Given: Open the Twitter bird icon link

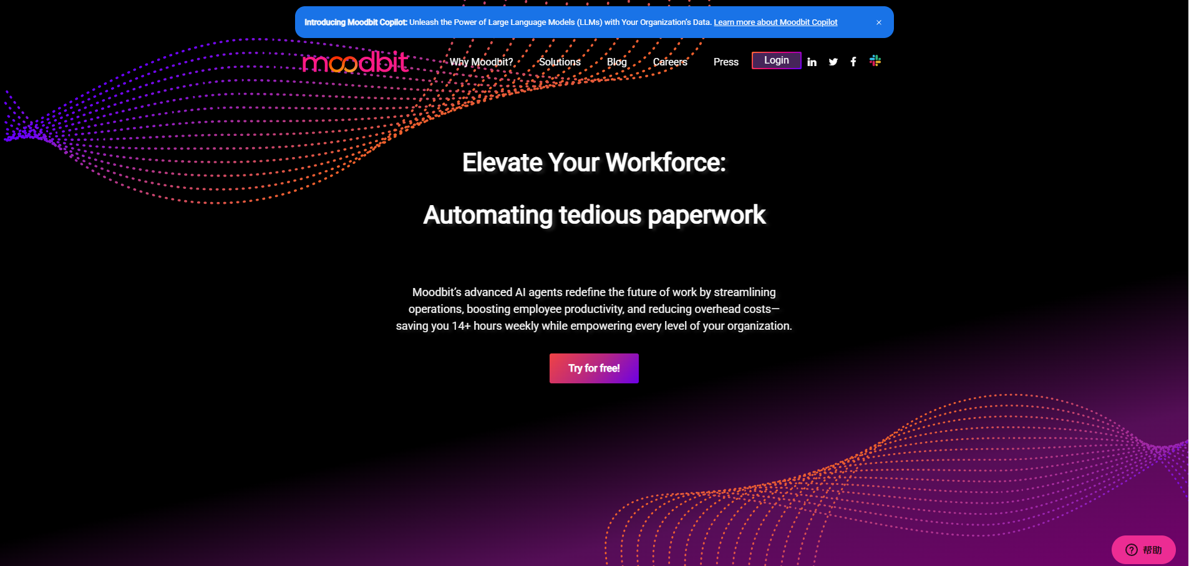Looking at the screenshot, I should click(833, 62).
